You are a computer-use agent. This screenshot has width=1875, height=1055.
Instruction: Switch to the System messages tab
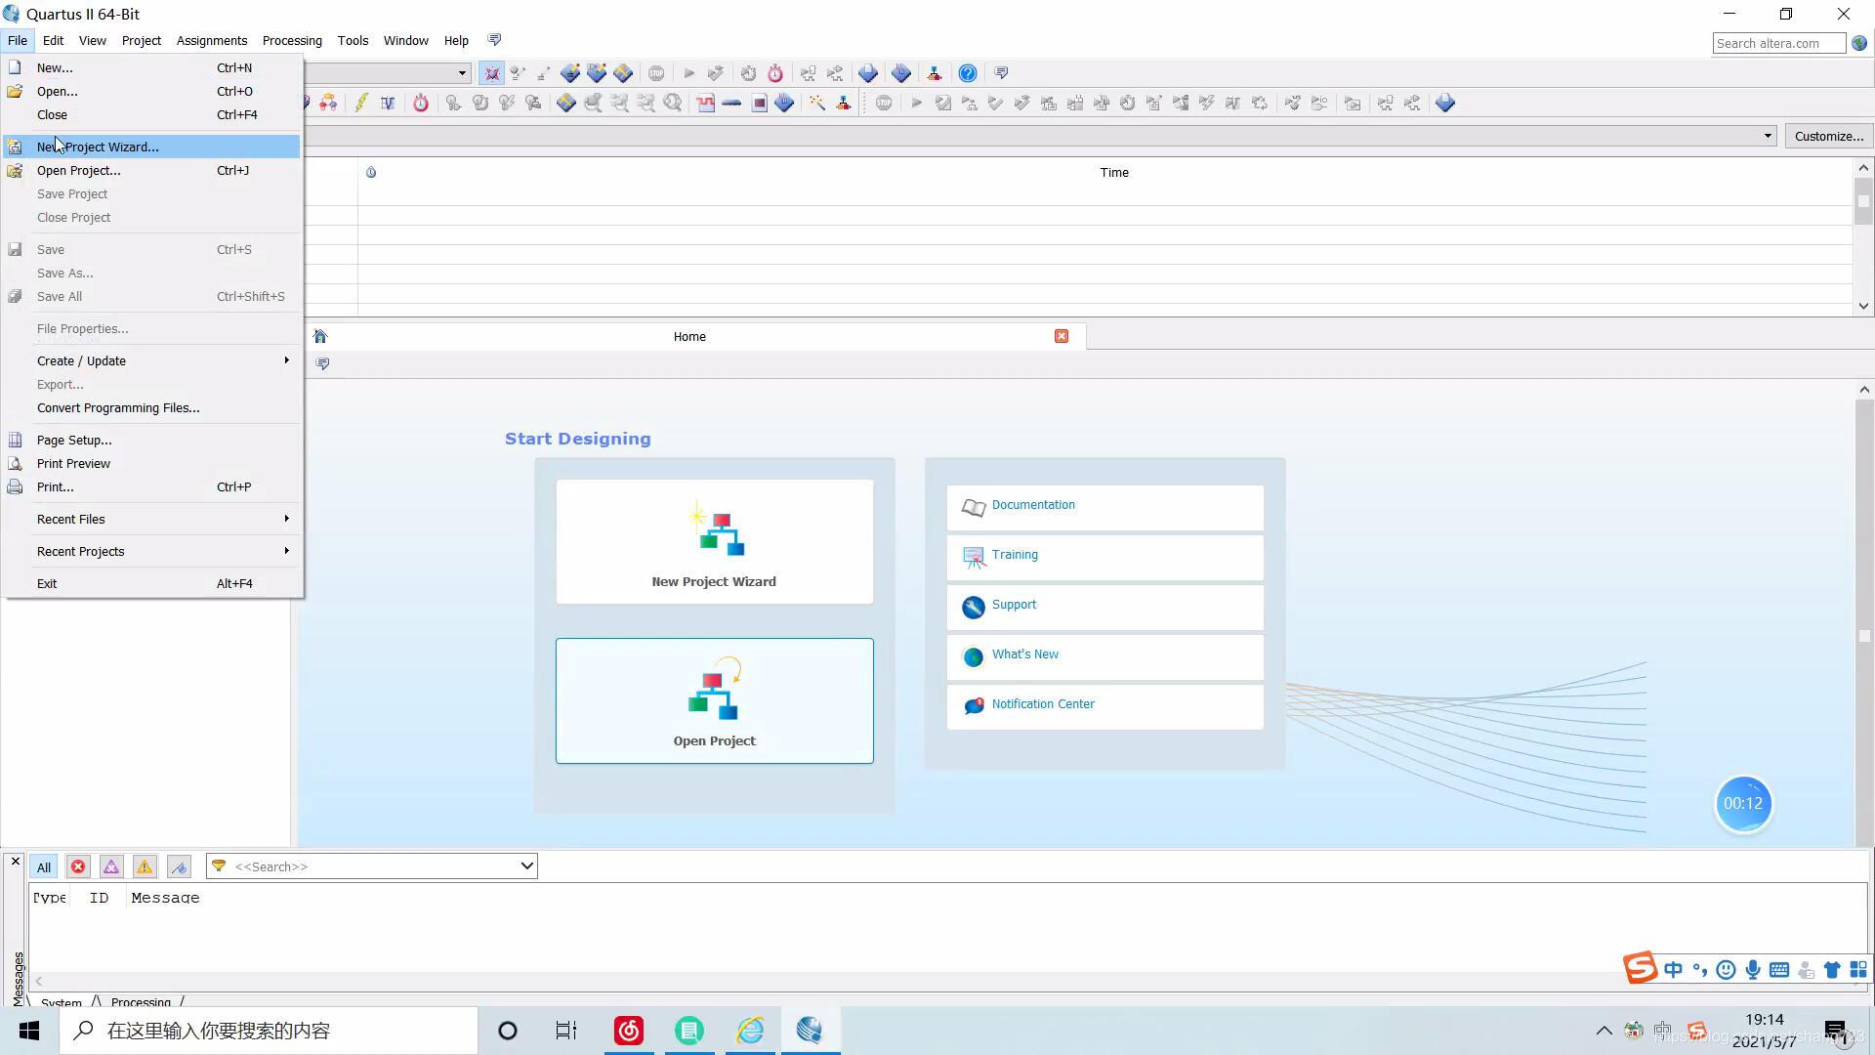tap(62, 1002)
